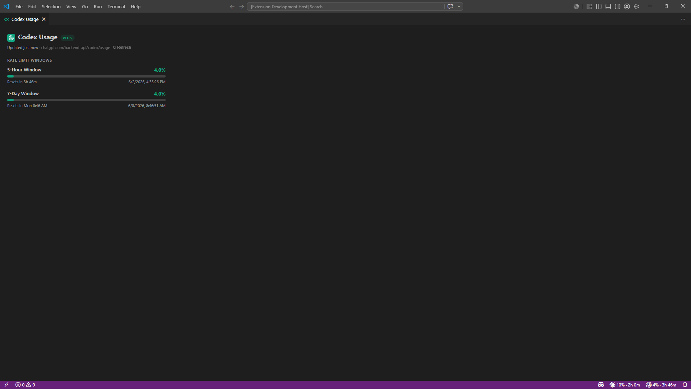Restore down the VS Code window

pos(667,6)
